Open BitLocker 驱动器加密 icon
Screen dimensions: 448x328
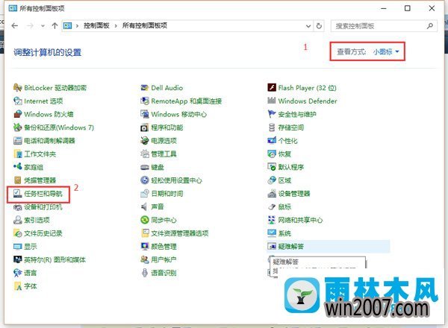click(18, 87)
